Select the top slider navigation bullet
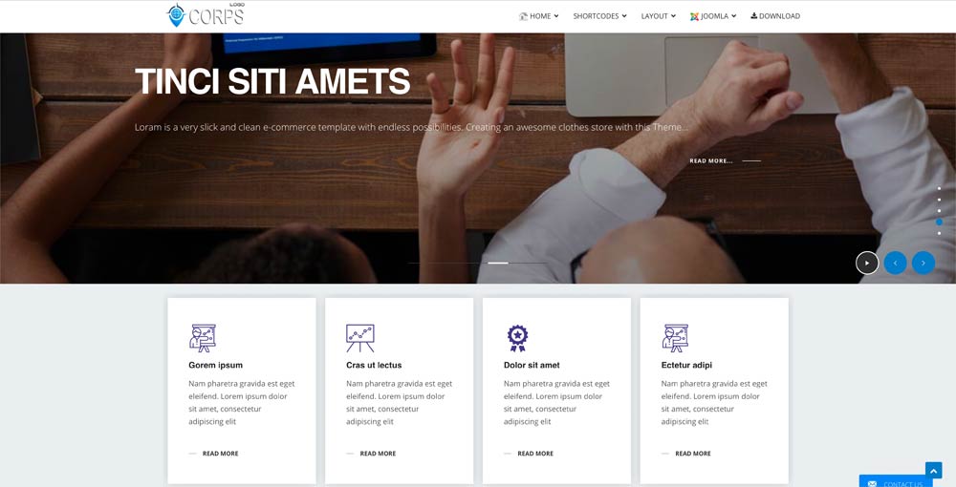 (939, 189)
